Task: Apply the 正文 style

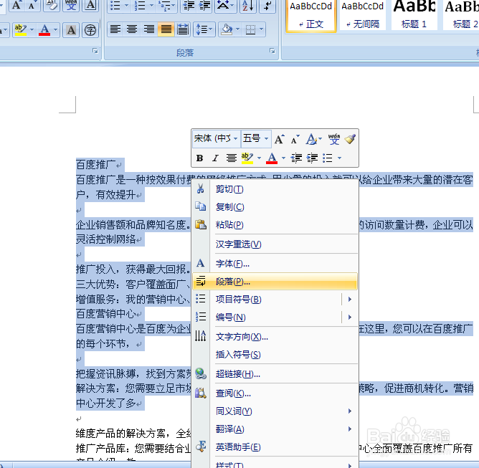Action: tap(311, 14)
